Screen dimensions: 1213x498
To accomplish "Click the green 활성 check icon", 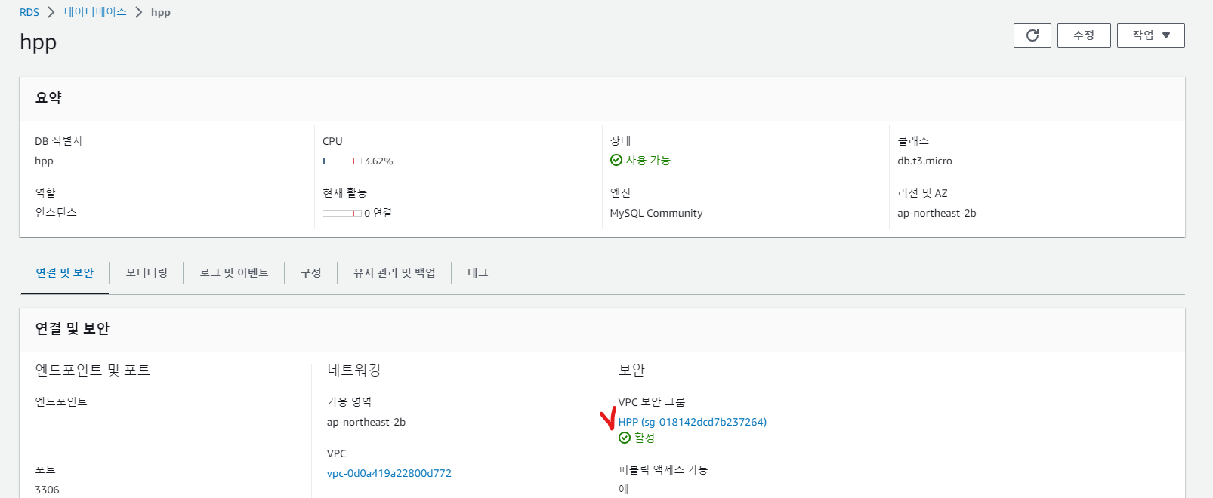I will [625, 438].
